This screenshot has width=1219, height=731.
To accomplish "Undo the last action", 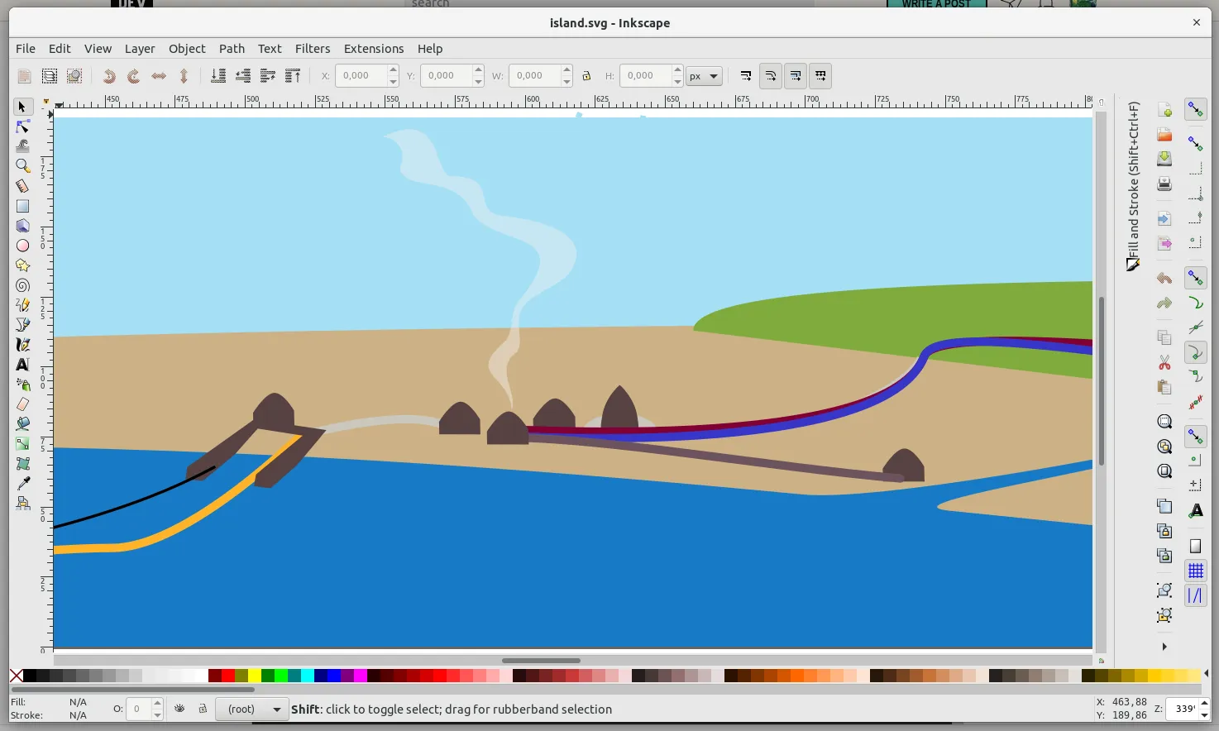I will click(x=1164, y=278).
